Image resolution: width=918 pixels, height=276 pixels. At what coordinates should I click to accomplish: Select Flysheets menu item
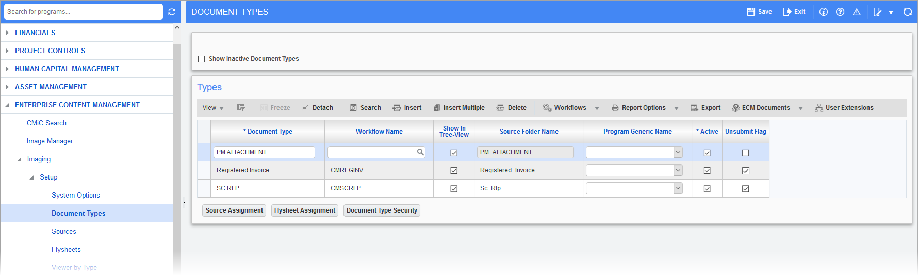click(66, 249)
